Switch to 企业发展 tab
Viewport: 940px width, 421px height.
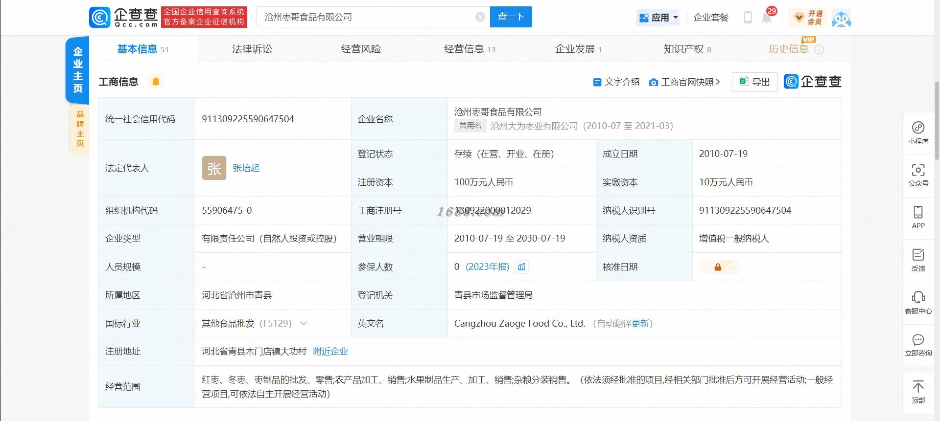(x=578, y=49)
